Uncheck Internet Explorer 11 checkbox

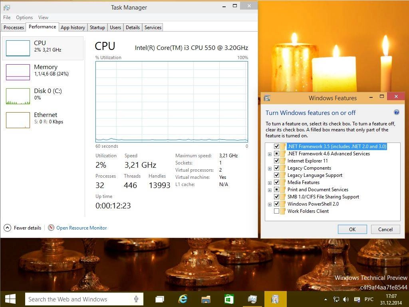click(x=276, y=161)
